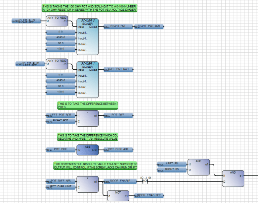Click POT_DIFF output tag of subtraction block
Viewport: 258px width, 203px height.
(x=118, y=115)
